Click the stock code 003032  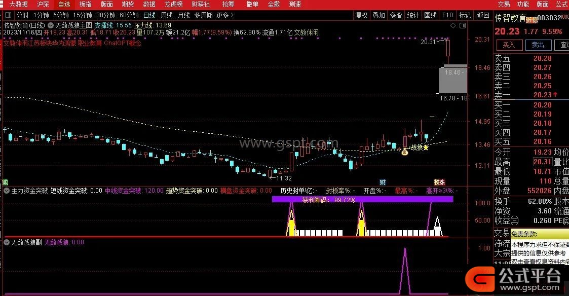[549, 18]
